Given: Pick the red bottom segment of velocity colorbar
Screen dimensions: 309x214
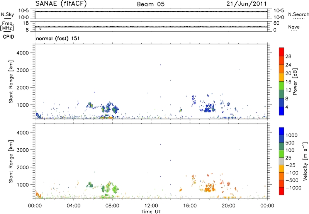Looking at the screenshot, I should 282,191.
